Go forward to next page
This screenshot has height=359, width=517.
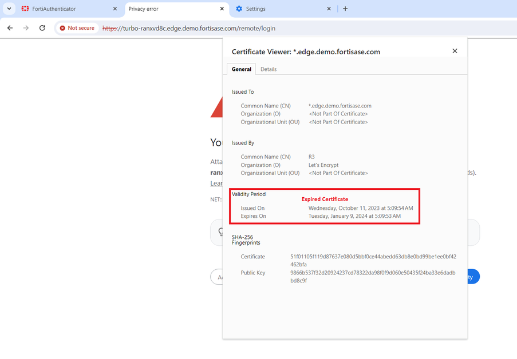click(26, 28)
